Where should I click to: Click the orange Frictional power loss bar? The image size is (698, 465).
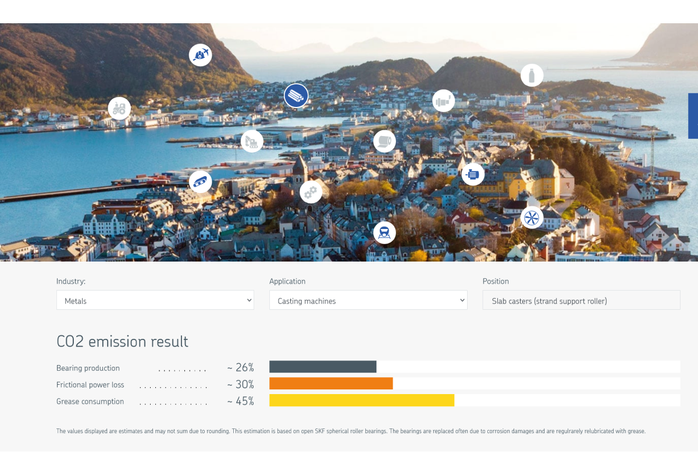(331, 384)
